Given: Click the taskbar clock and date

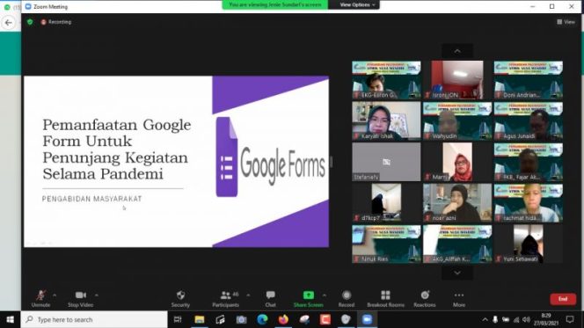Looking at the screenshot, I should coord(546,319).
